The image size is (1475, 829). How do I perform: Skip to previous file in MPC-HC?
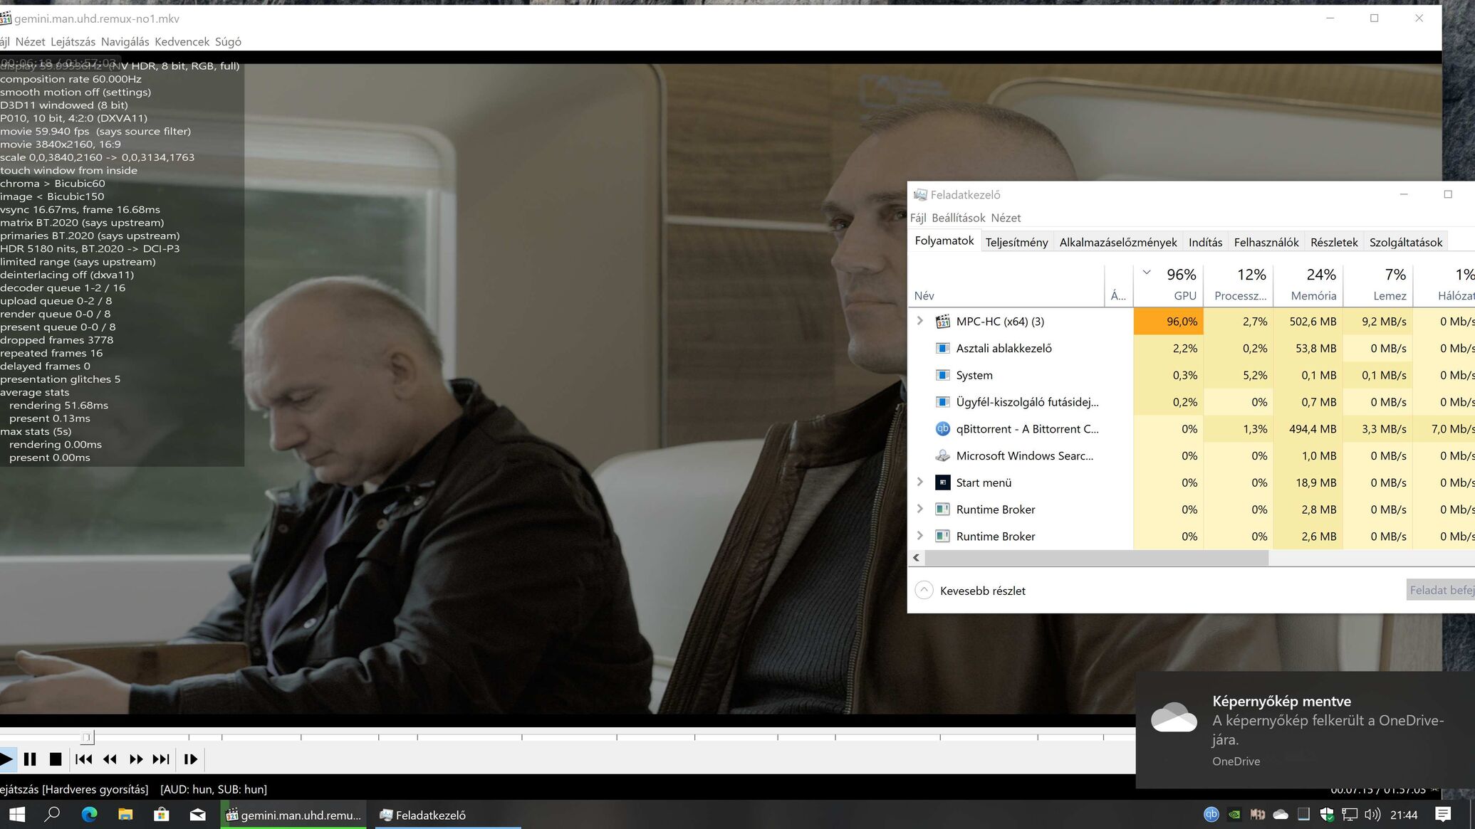pyautogui.click(x=83, y=759)
